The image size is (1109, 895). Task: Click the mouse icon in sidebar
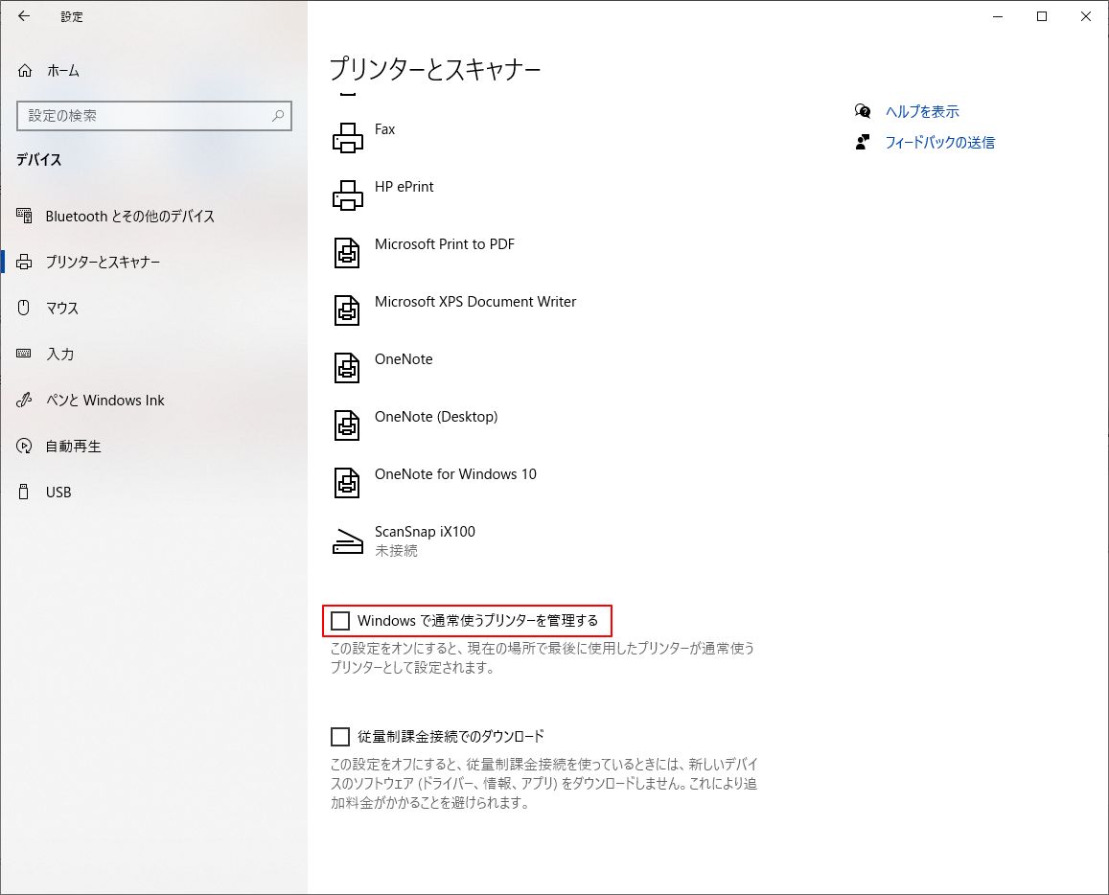[x=24, y=308]
